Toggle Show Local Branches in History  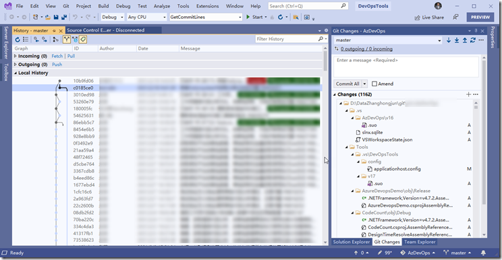67,39
